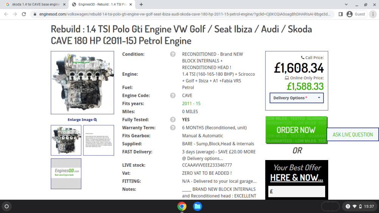The width and height of the screenshot is (379, 213).
Task: Click the 'ZERO VAT TO BE ADDED !' text
Action: pos(207,173)
